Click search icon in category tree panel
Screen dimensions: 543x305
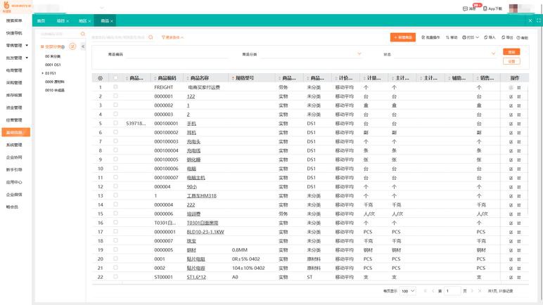(x=83, y=34)
